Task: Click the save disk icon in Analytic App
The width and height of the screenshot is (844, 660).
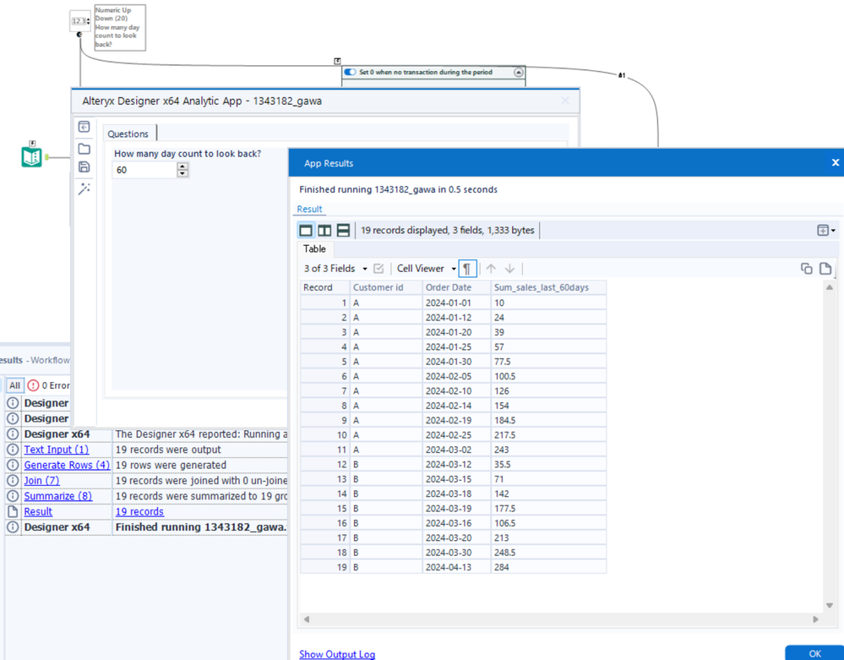Action: coord(84,166)
